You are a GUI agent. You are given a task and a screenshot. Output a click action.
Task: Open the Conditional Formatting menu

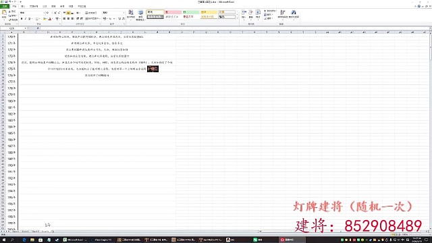[x=131, y=15]
